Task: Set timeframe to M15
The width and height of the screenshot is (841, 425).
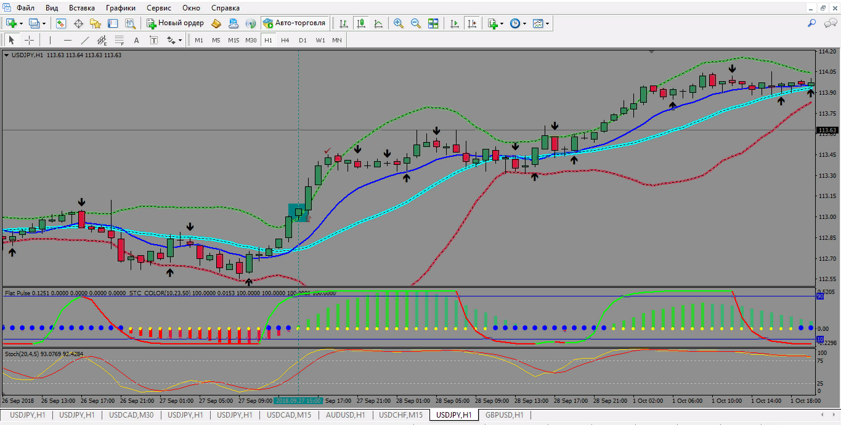Action: [234, 40]
